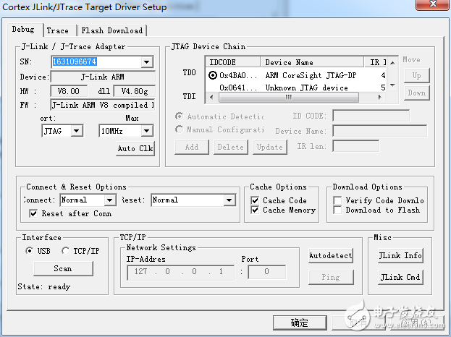This screenshot has height=337, width=451.
Task: Open the Connect Normal dropdown
Action: [x=110, y=200]
